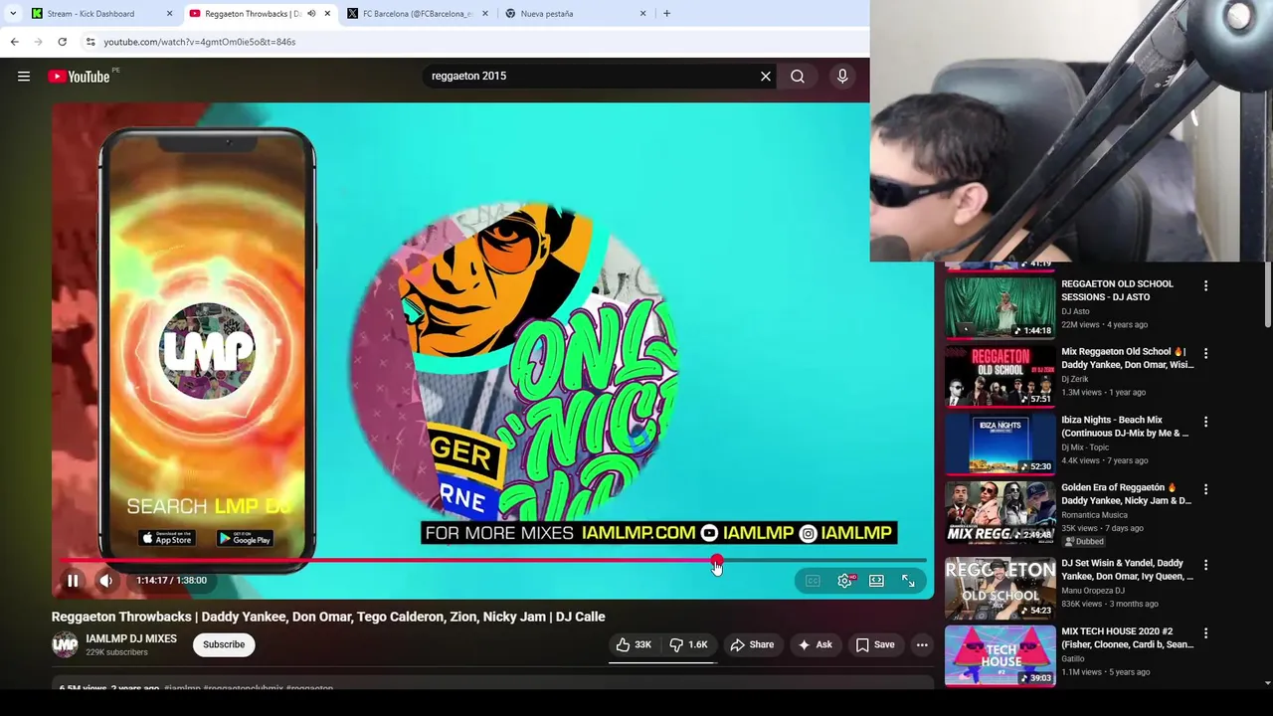Open video player settings gear

[x=844, y=581]
